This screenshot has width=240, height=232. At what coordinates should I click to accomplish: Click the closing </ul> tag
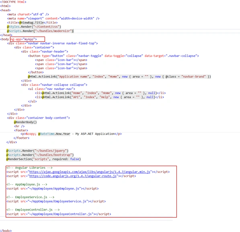click(x=32, y=101)
